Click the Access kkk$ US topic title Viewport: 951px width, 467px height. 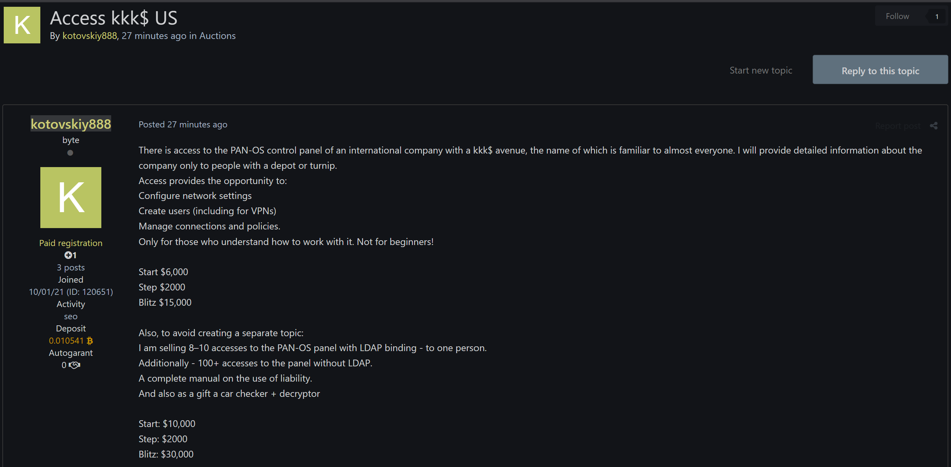point(114,18)
